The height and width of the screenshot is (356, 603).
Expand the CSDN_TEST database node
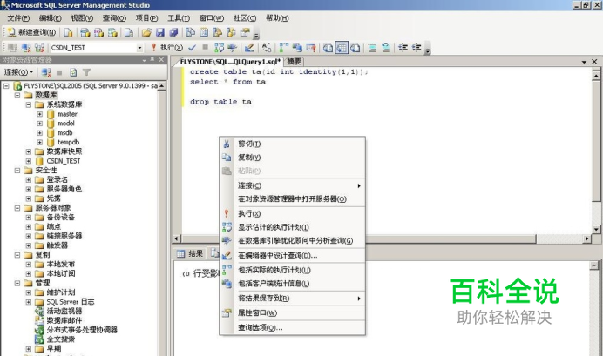coord(29,161)
